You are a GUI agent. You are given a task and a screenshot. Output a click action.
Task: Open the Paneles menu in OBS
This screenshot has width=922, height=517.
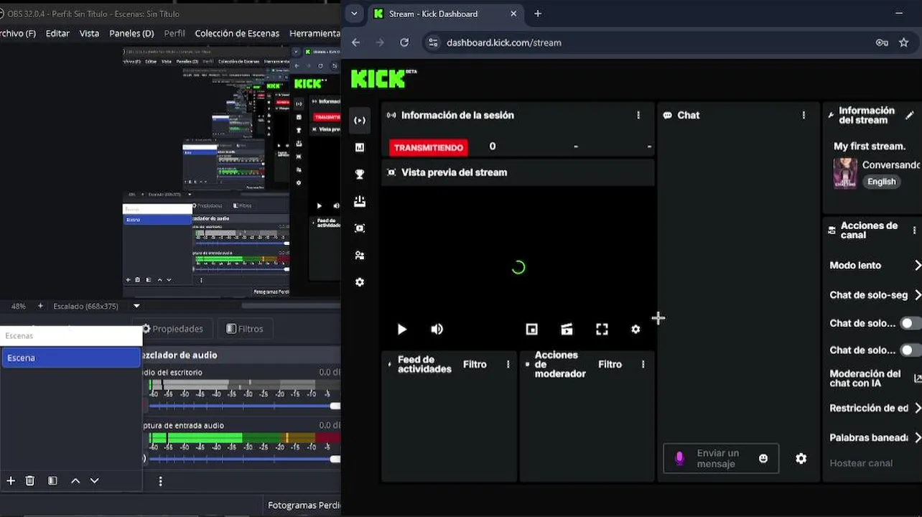point(131,33)
